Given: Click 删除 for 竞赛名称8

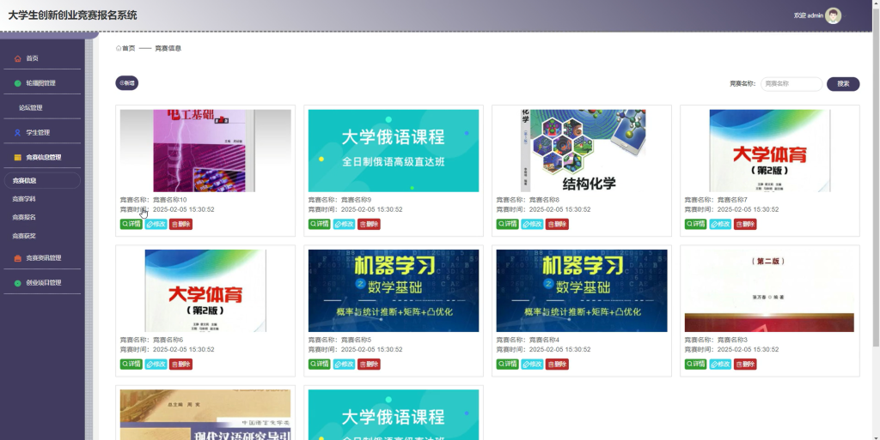Looking at the screenshot, I should click(557, 224).
